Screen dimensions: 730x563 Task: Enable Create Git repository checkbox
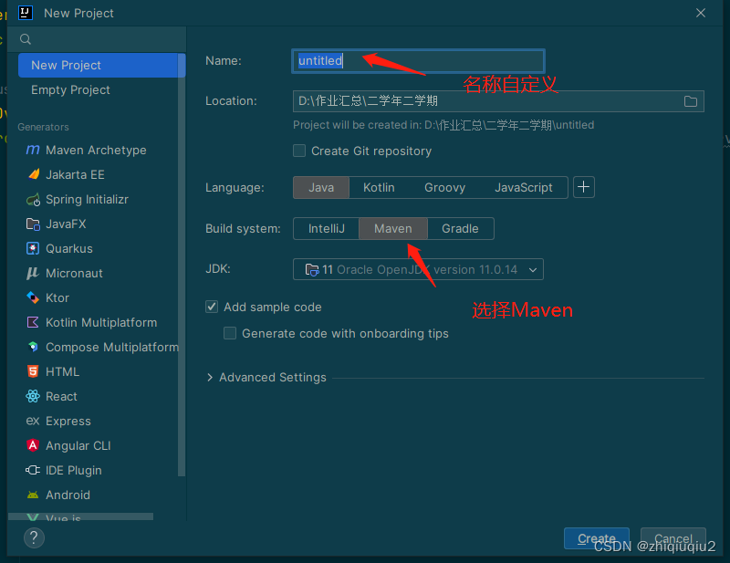(x=299, y=151)
